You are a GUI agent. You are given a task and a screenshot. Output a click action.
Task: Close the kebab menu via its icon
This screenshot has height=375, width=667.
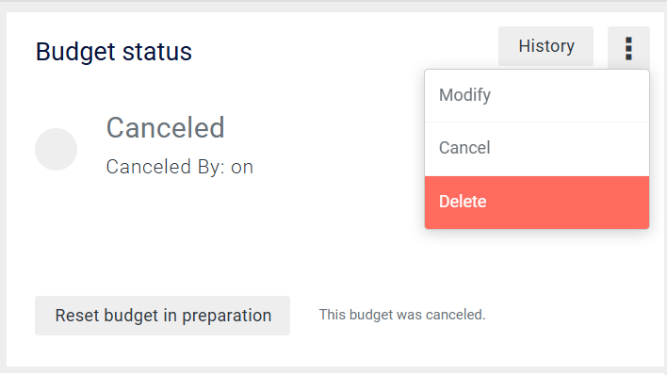[628, 47]
